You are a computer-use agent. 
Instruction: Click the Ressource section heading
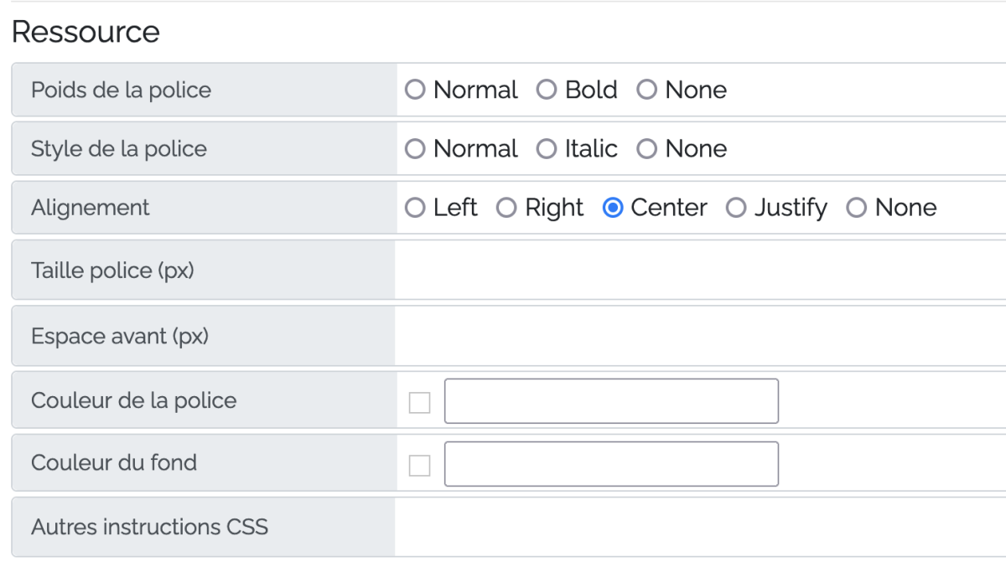click(x=86, y=32)
